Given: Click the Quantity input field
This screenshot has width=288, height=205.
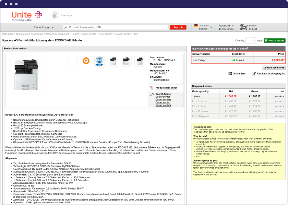Looking at the screenshot, I should tap(251, 40).
